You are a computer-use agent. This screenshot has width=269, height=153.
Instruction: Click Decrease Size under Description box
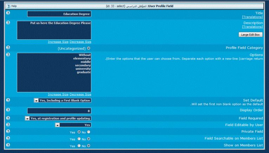[x=80, y=42]
